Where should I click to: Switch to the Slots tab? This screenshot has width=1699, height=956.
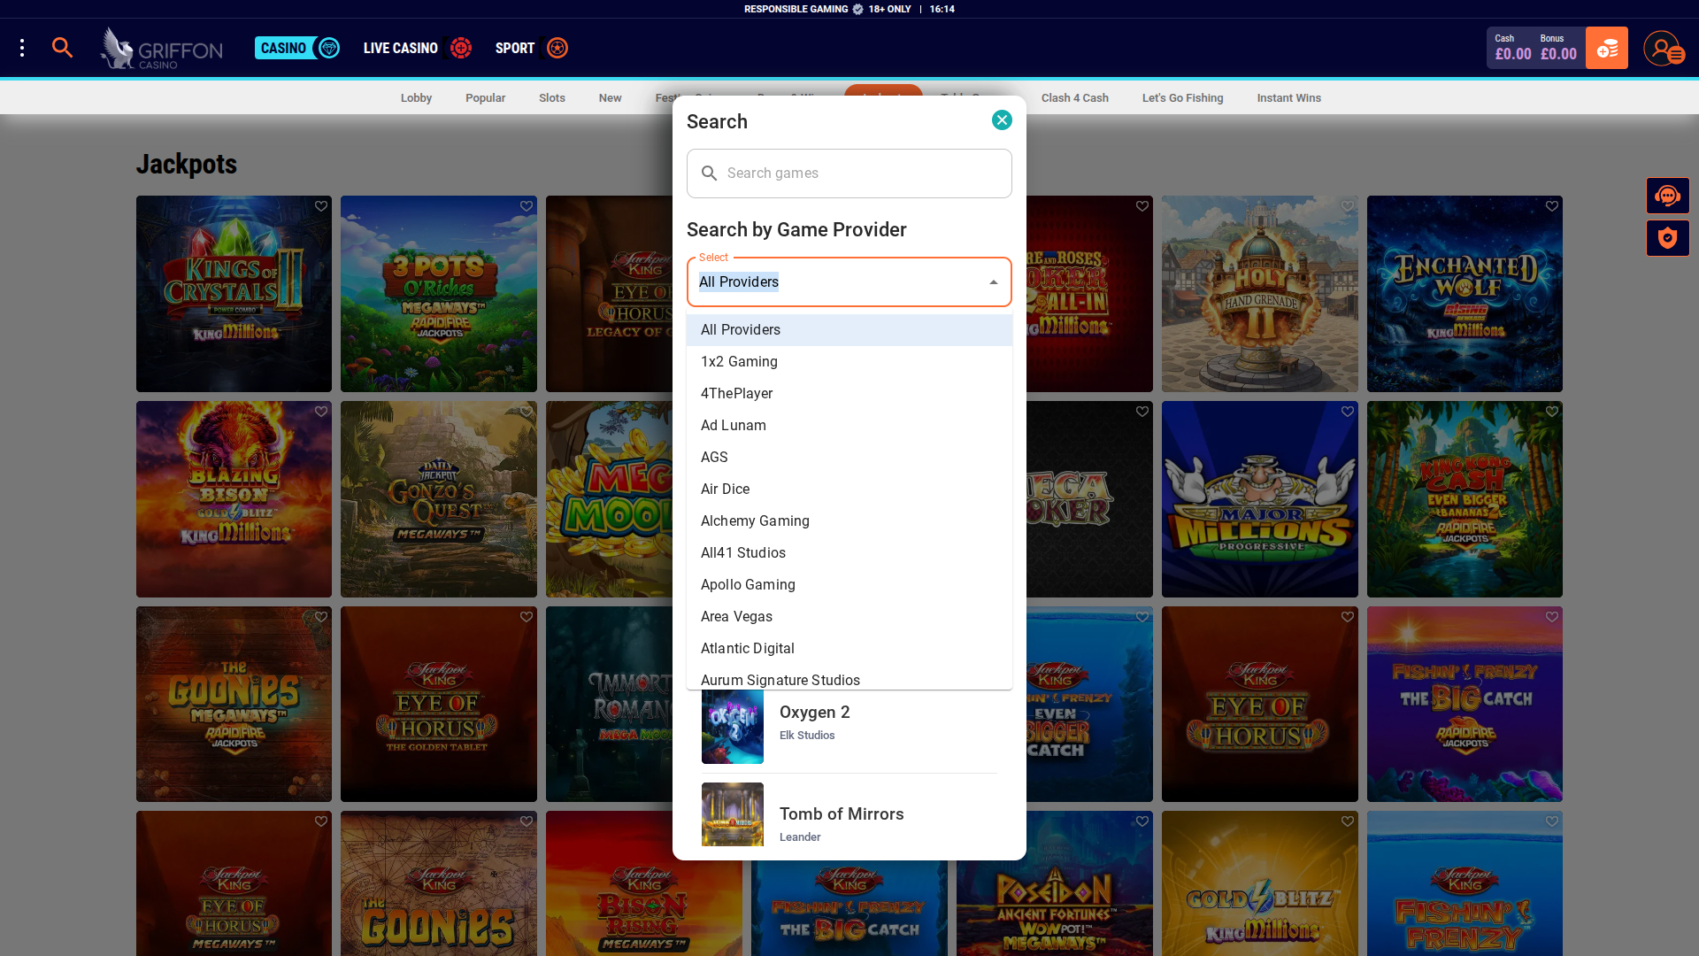(x=552, y=97)
